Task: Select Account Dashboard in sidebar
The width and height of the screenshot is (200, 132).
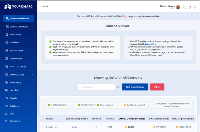Action: (x=18, y=18)
